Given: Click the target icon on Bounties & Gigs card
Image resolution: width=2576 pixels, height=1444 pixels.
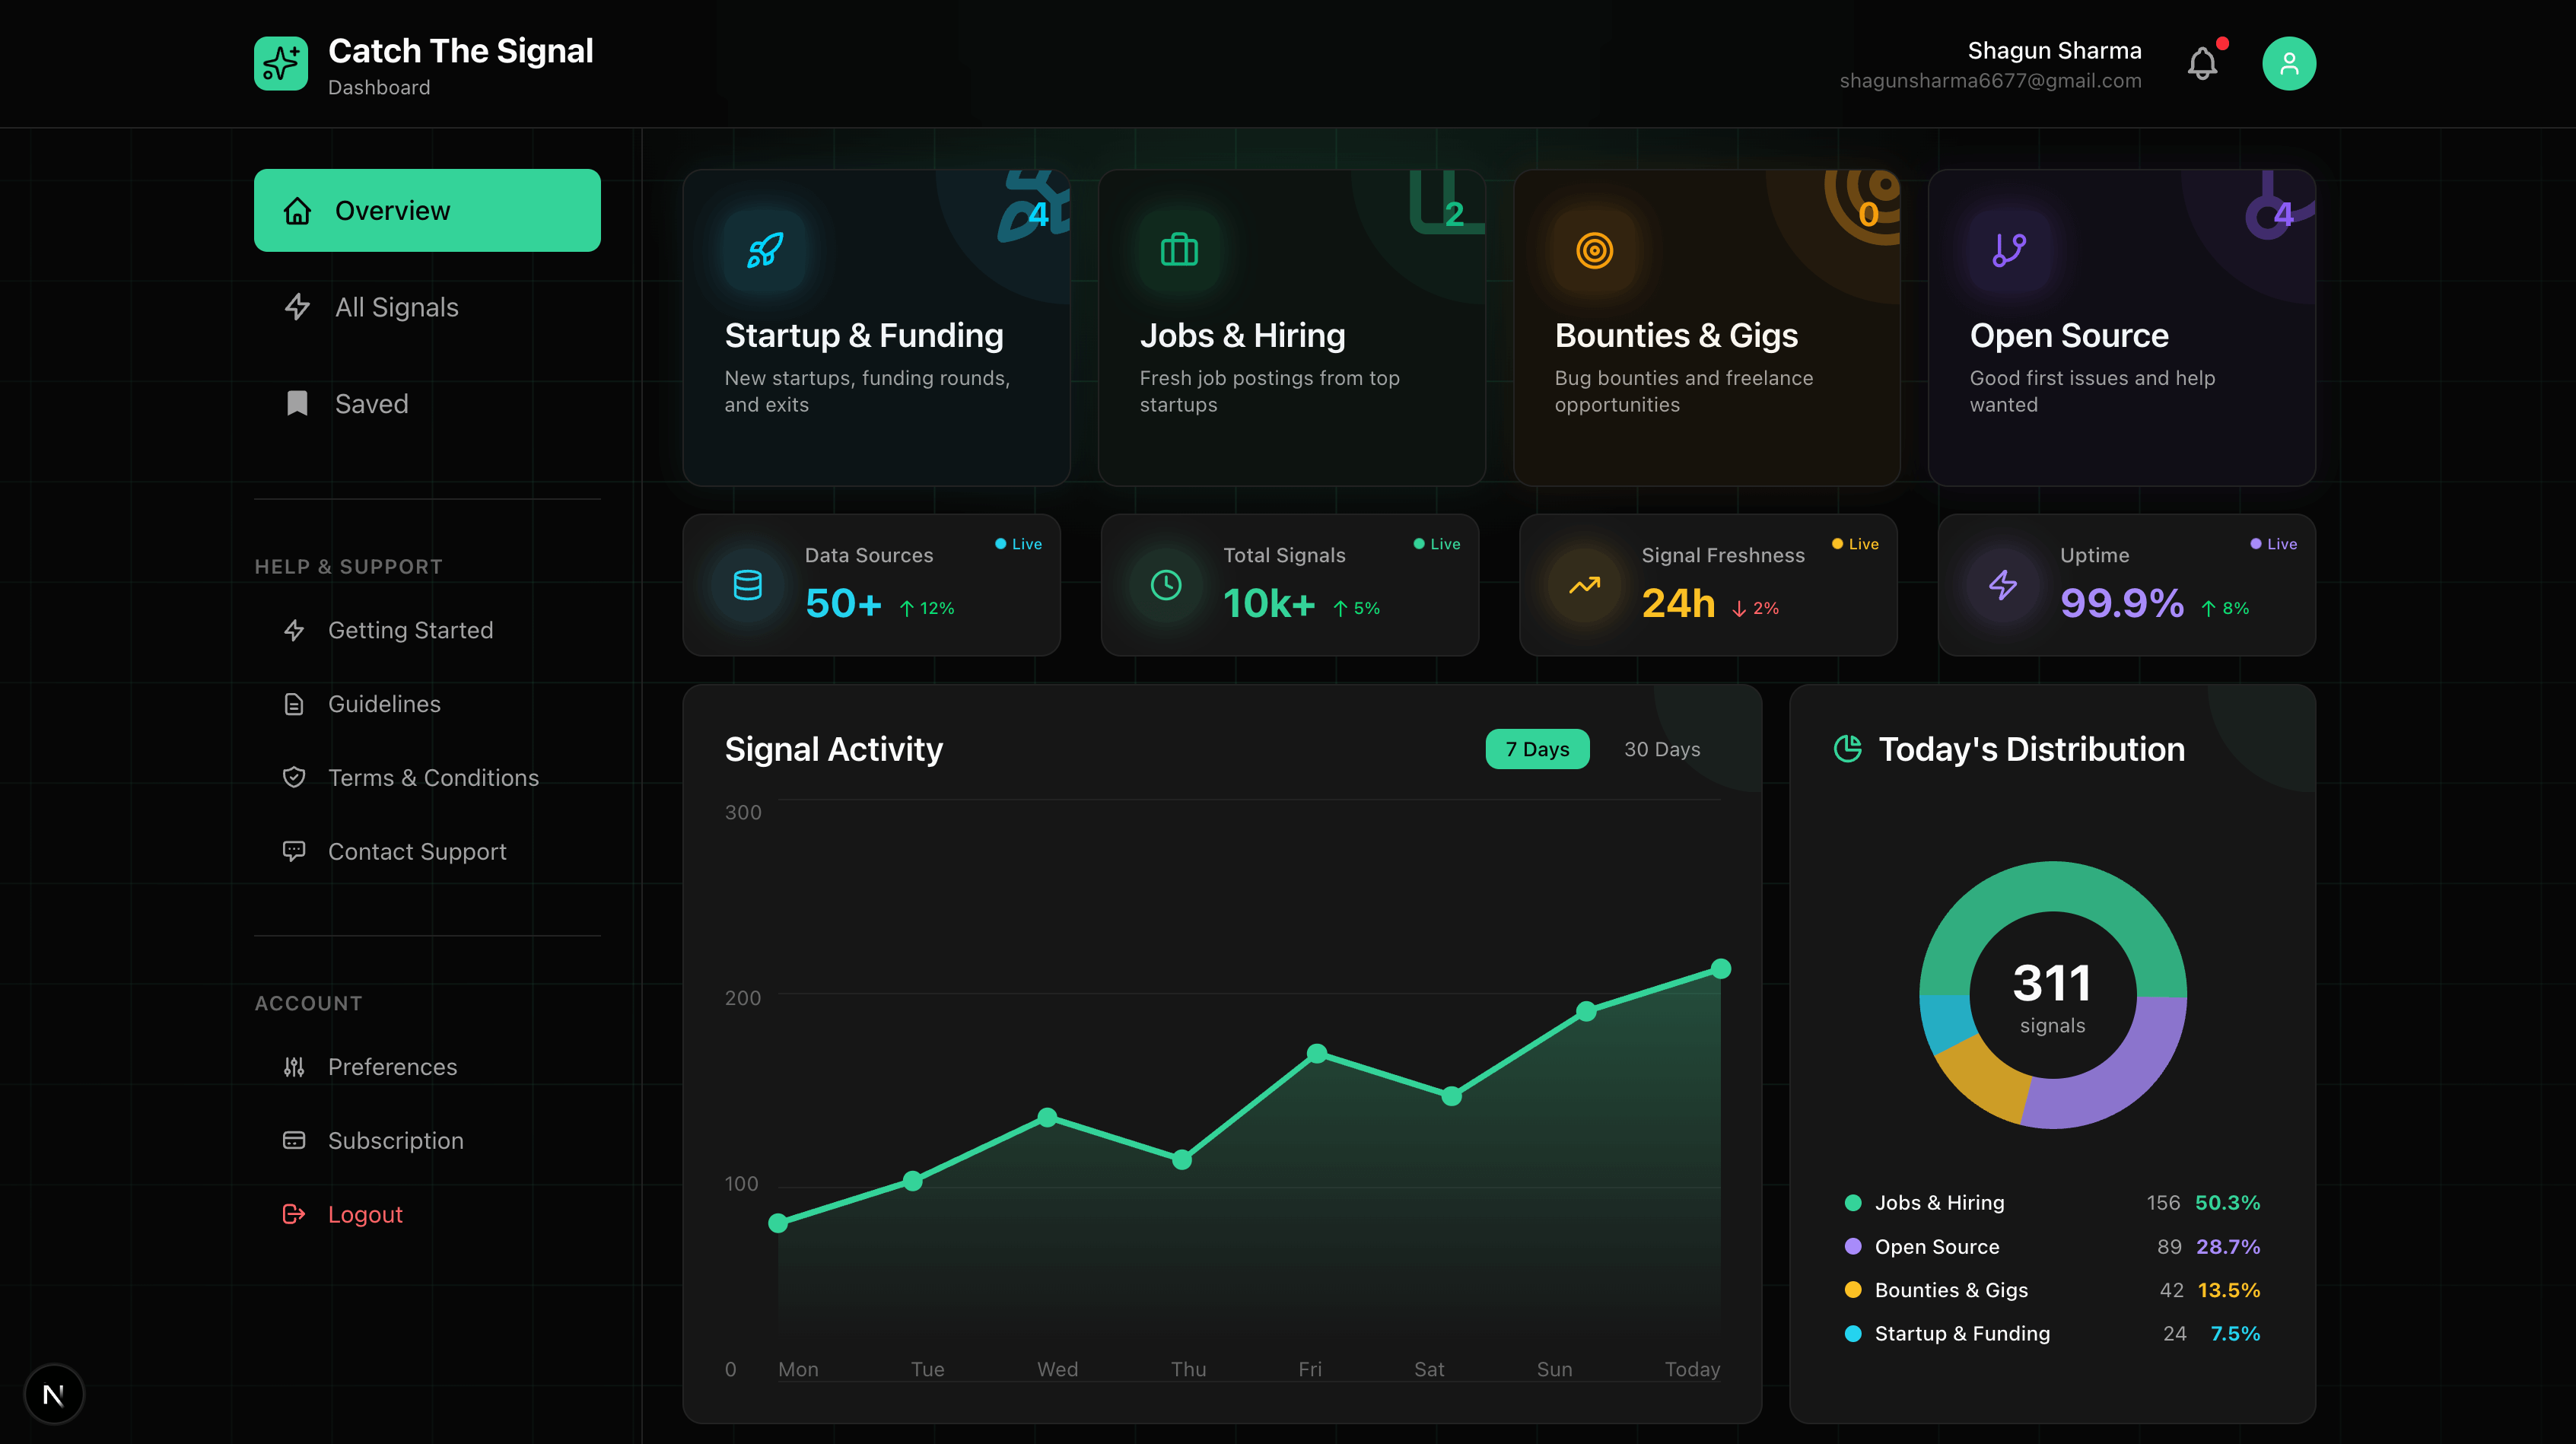Looking at the screenshot, I should coord(1594,250).
